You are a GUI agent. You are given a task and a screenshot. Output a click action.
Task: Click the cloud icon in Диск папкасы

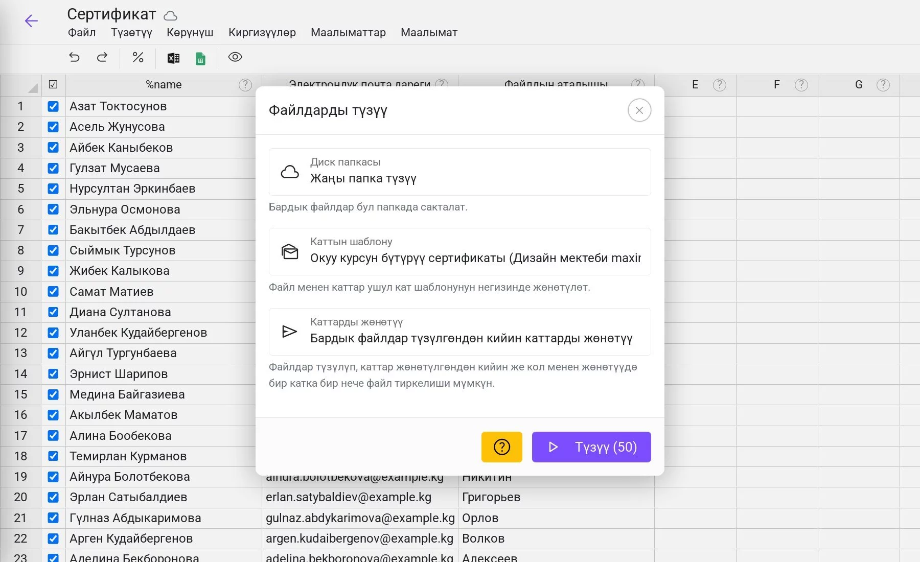290,172
